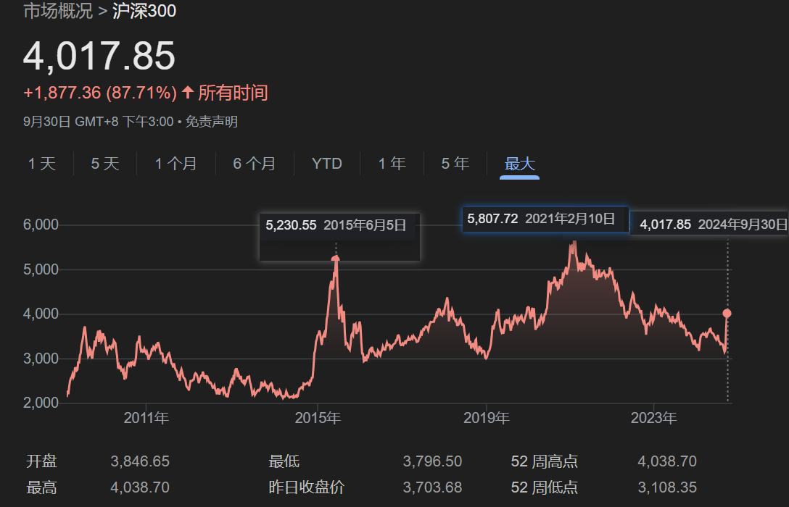
Task: Switch to the 1 个月 range tab
Action: pos(175,163)
